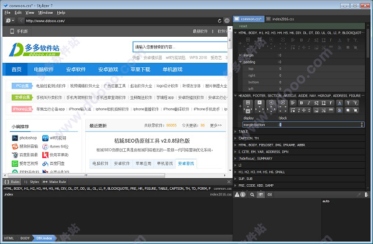Click the display property value block
Viewport: 373px width, 244px height.
click(x=283, y=118)
